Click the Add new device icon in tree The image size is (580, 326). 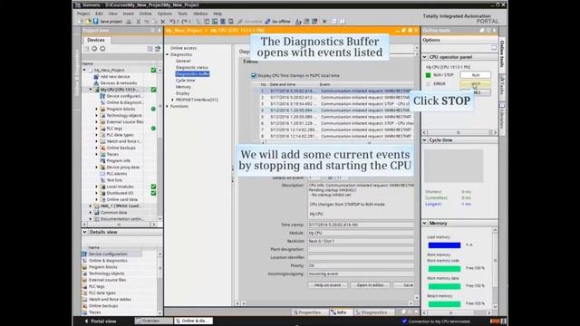[x=96, y=76]
